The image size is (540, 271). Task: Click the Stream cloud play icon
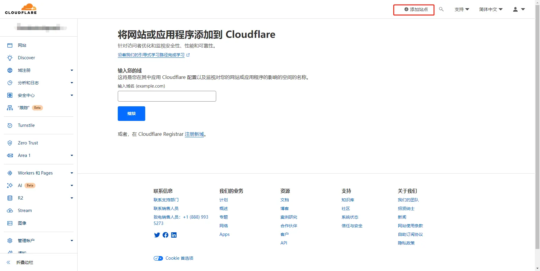tap(10, 211)
